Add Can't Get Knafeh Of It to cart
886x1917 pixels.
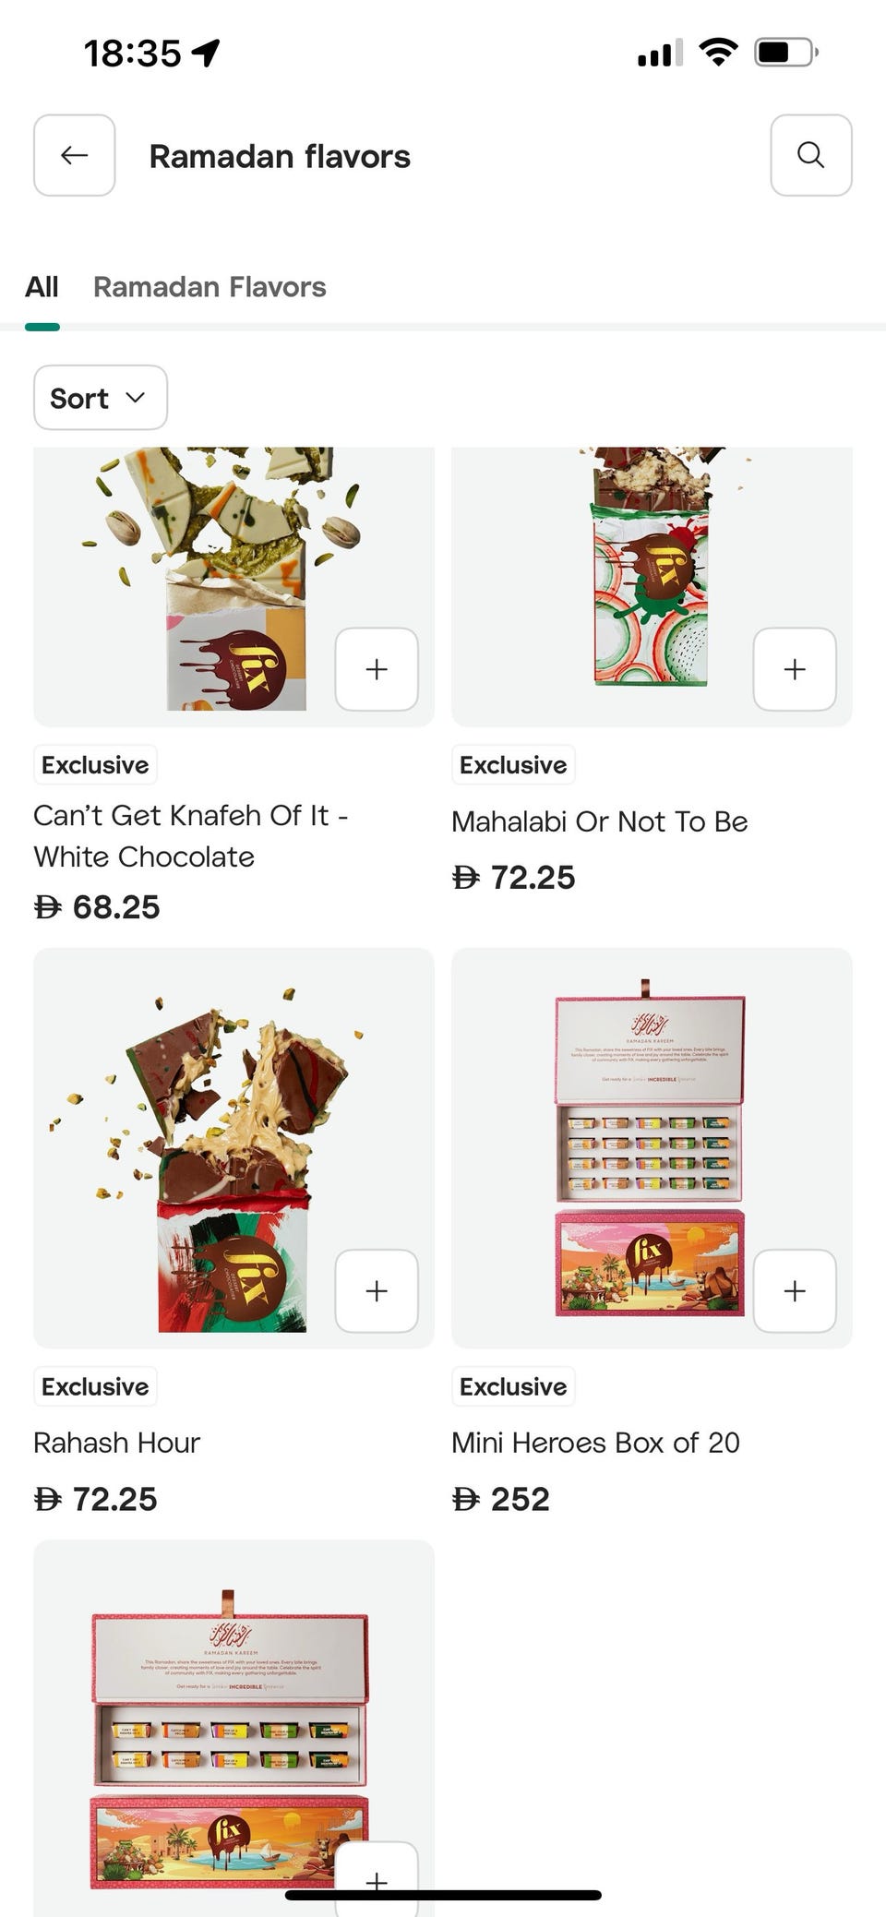click(377, 669)
